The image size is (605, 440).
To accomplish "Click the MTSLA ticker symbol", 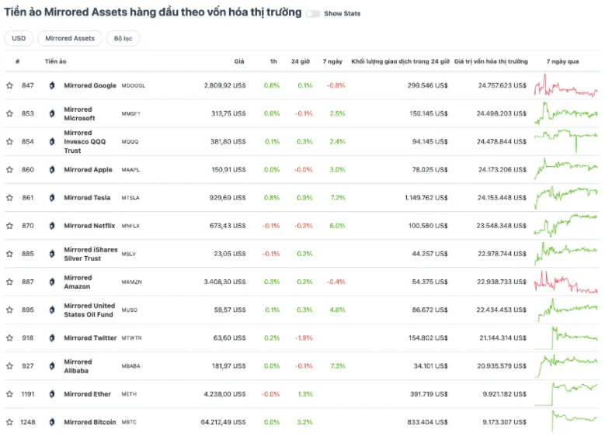I will click(130, 198).
